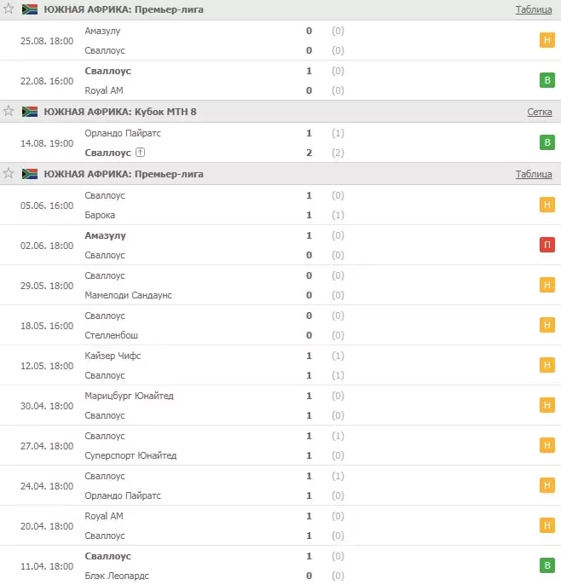Click green win badge for 11.04 match
Image resolution: width=561 pixels, height=585 pixels.
click(547, 565)
